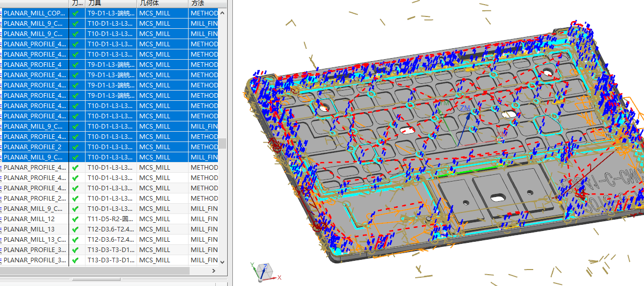Click green checkmark status in PLANAR_MILL_12 row

point(76,219)
